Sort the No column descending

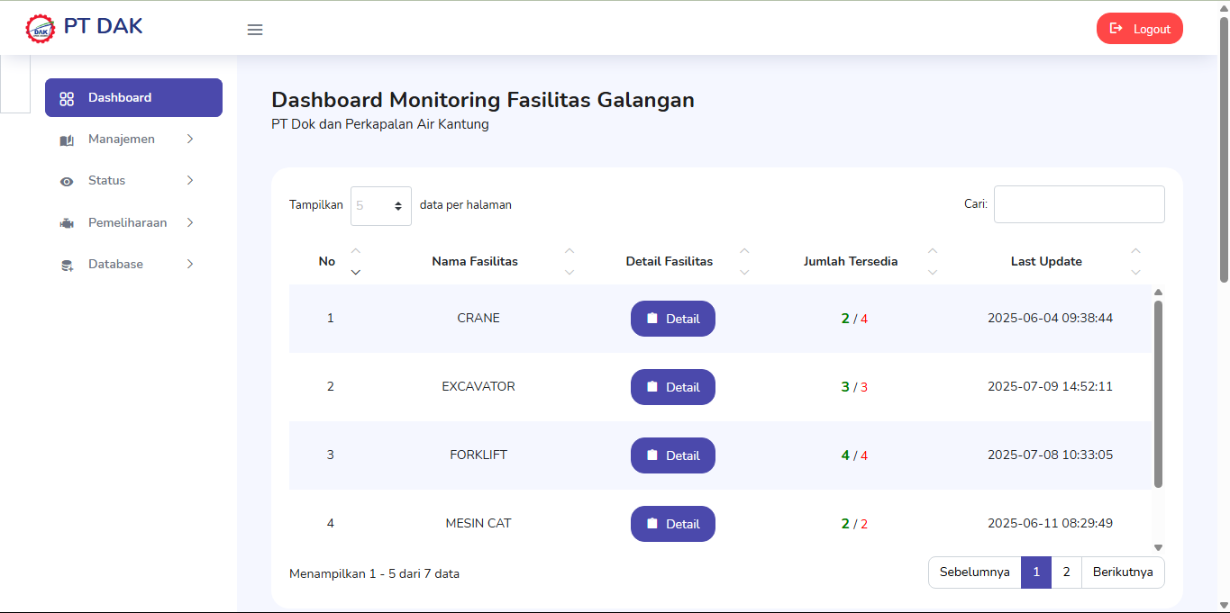point(355,271)
